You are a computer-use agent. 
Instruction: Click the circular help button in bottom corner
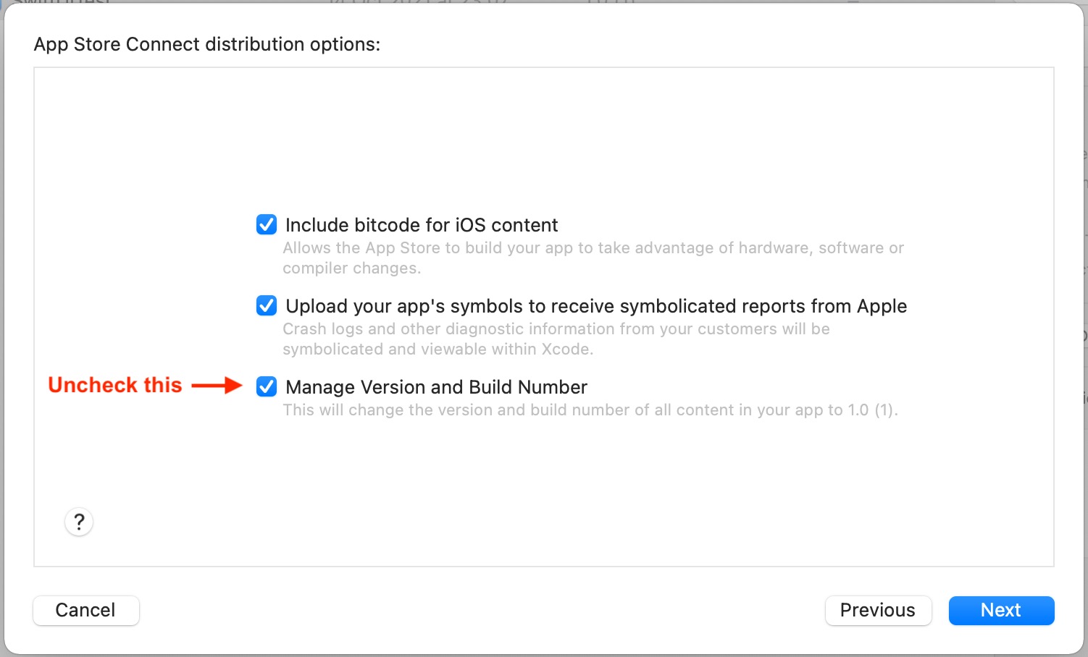coord(78,521)
